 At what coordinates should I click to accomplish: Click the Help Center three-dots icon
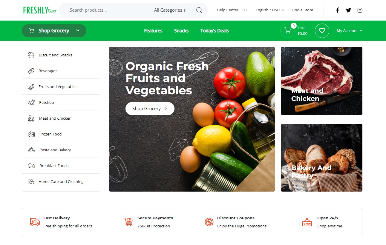(x=245, y=10)
